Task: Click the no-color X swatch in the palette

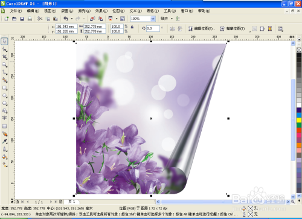Action: 299,49
